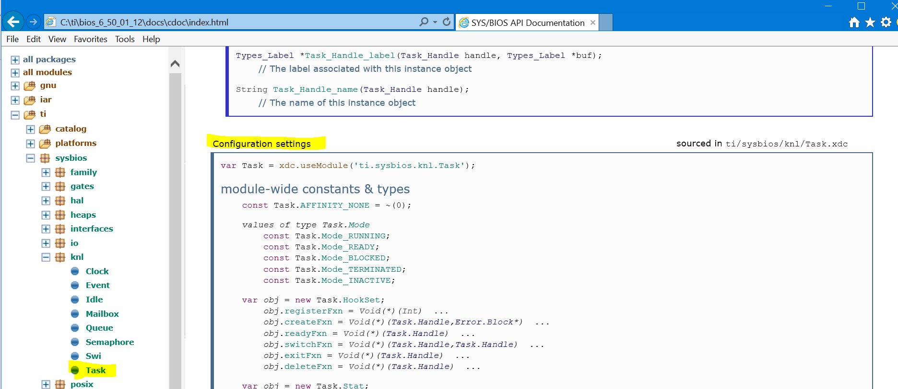Select the Mailbox module icon
898x389 pixels.
[x=75, y=314]
